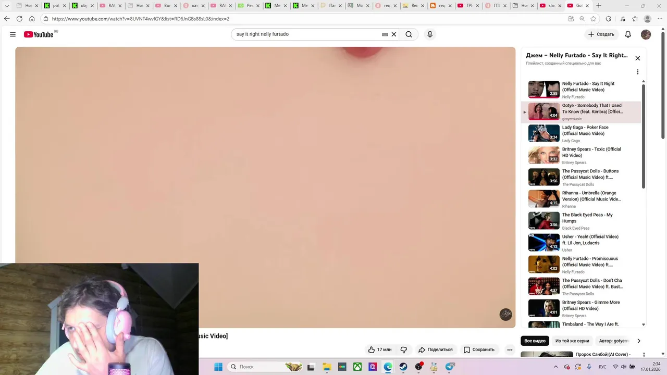Open Telegram from the taskbar

(450, 367)
